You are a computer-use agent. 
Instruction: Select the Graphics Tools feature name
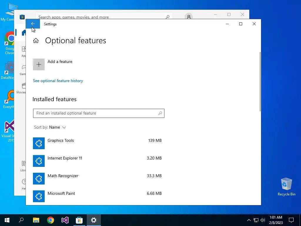[61, 140]
